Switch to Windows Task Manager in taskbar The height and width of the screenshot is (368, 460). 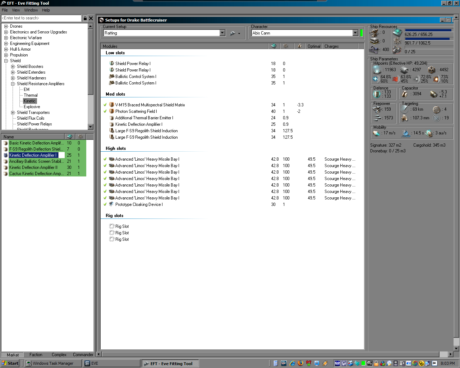pyautogui.click(x=53, y=363)
